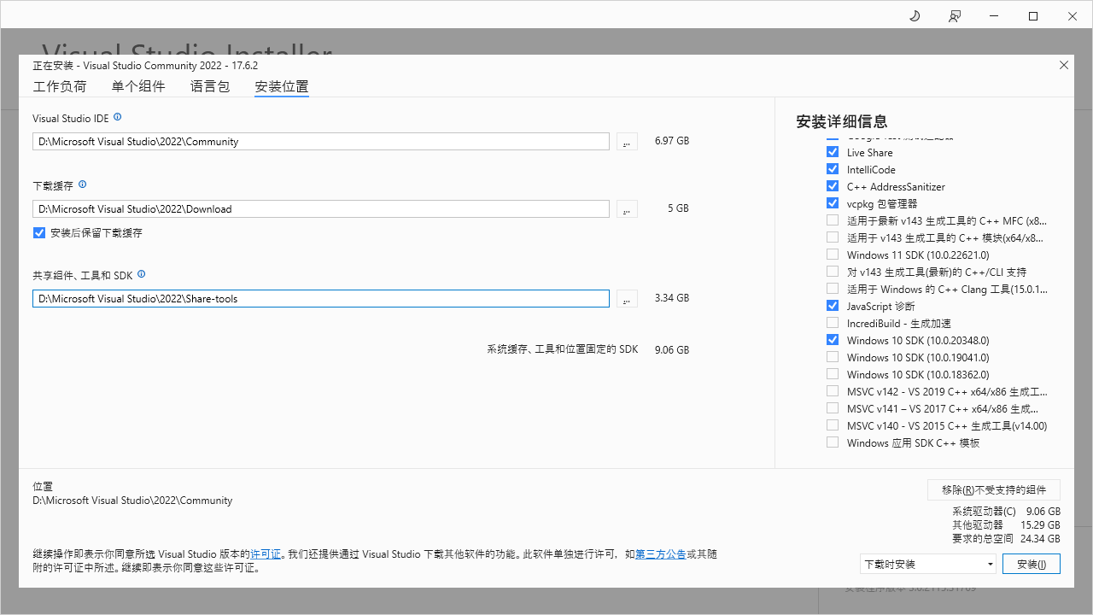Close the installation dialog with X

pos(1064,65)
